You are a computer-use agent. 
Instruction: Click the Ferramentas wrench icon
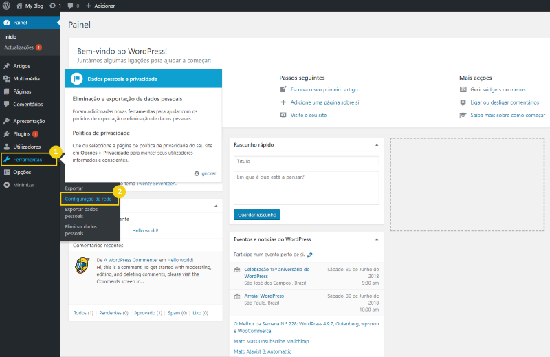(7, 160)
